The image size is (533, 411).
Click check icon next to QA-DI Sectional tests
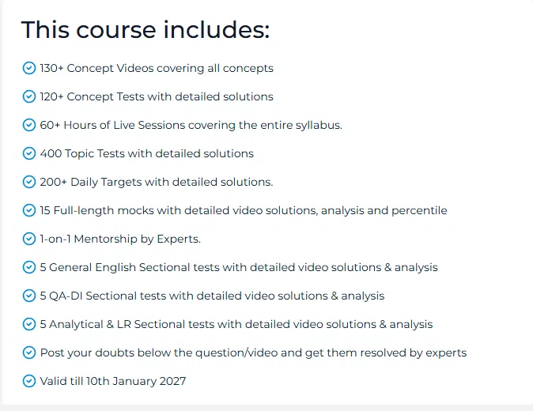click(29, 296)
